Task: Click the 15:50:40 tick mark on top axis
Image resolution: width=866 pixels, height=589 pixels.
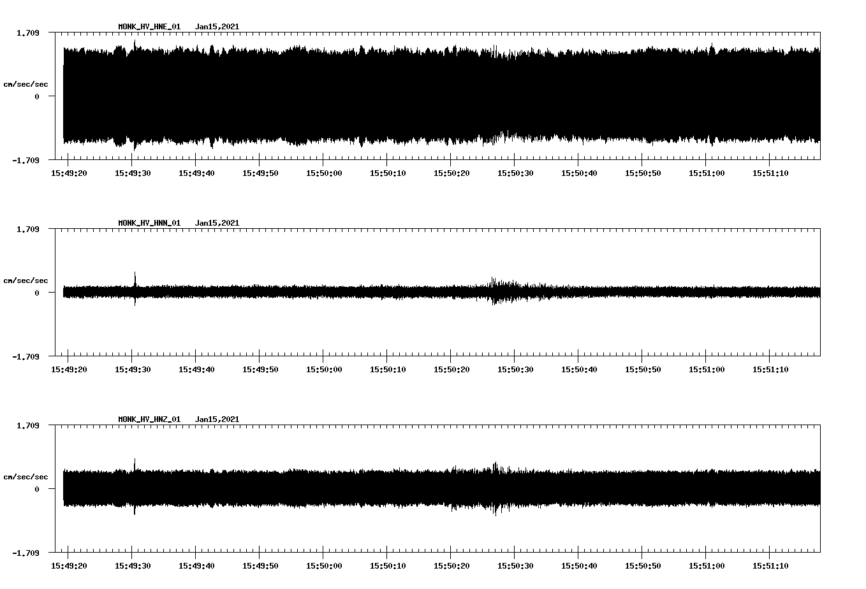Action: point(580,161)
